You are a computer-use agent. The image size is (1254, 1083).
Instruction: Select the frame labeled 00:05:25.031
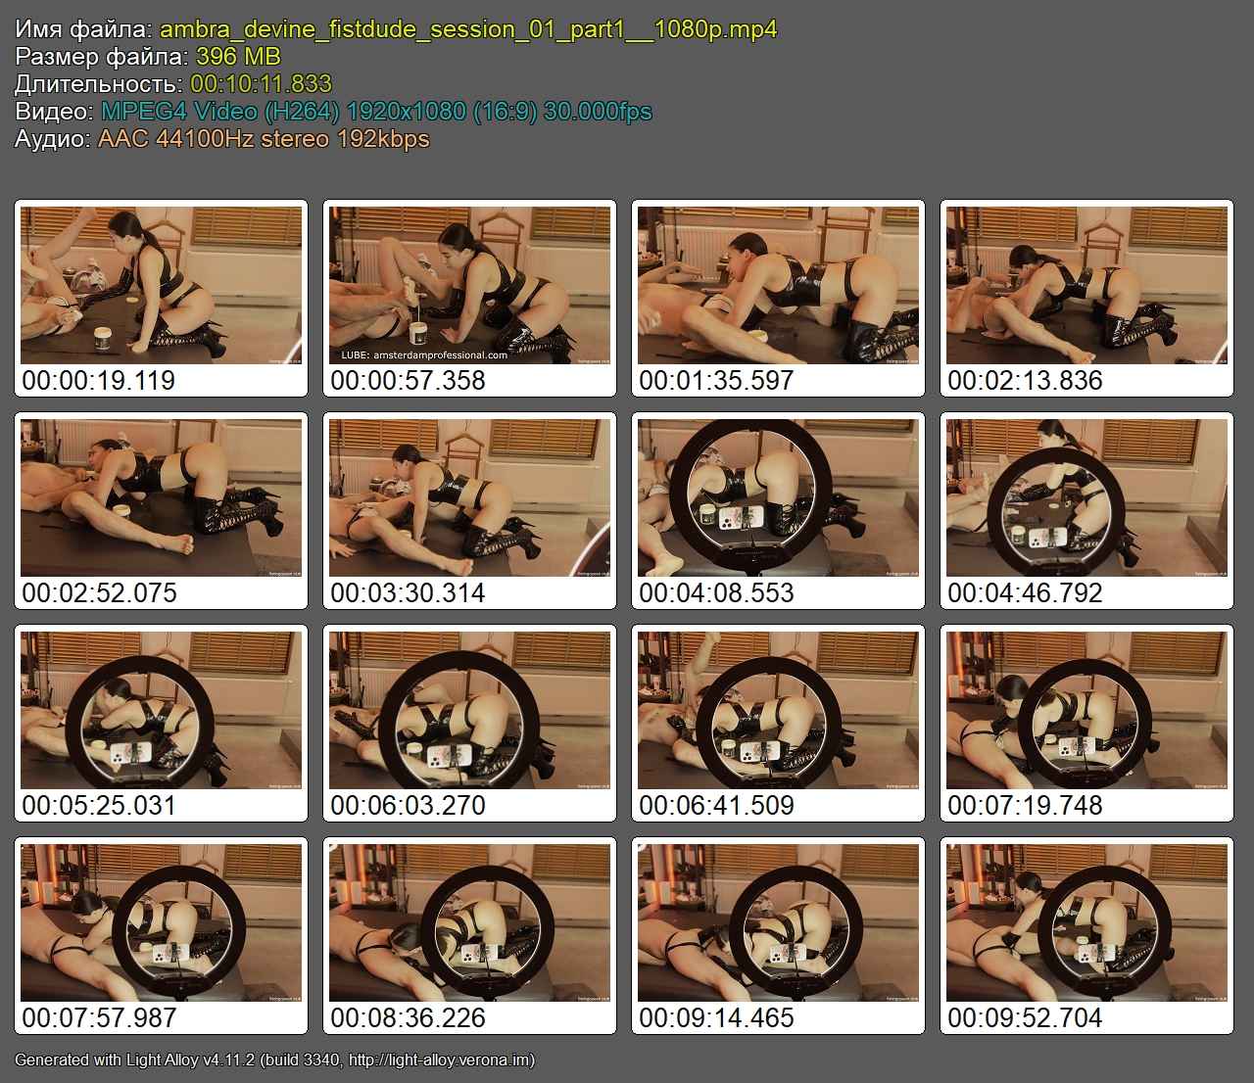point(162,710)
